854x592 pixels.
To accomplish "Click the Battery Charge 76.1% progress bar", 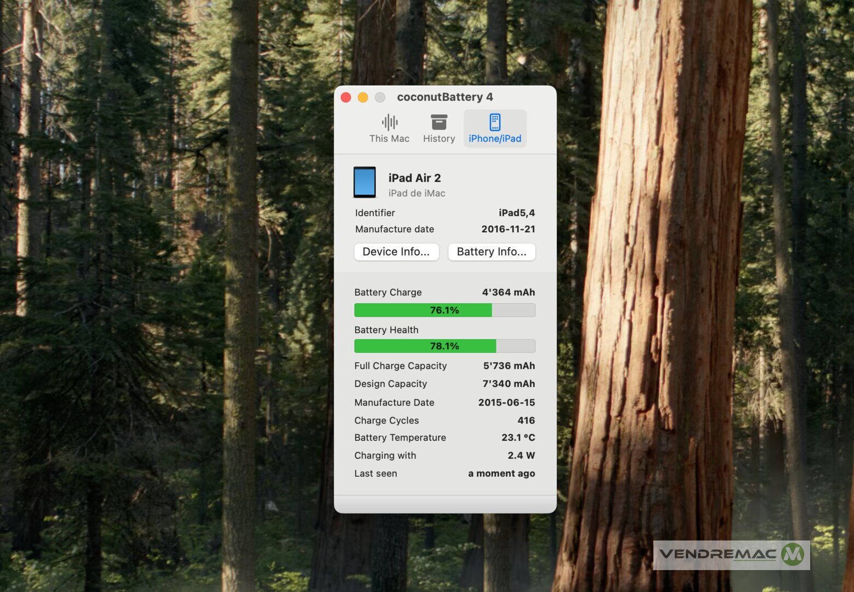I will (445, 310).
